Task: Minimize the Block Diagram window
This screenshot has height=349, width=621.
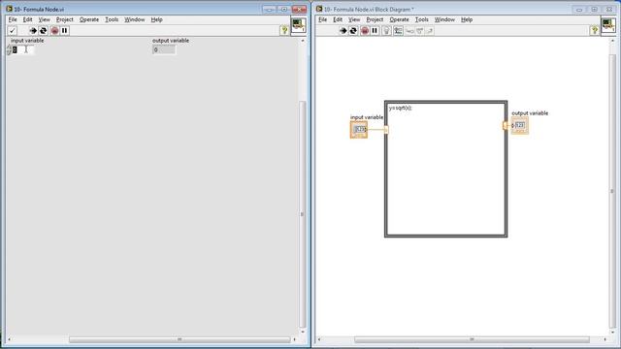Action: (579, 9)
